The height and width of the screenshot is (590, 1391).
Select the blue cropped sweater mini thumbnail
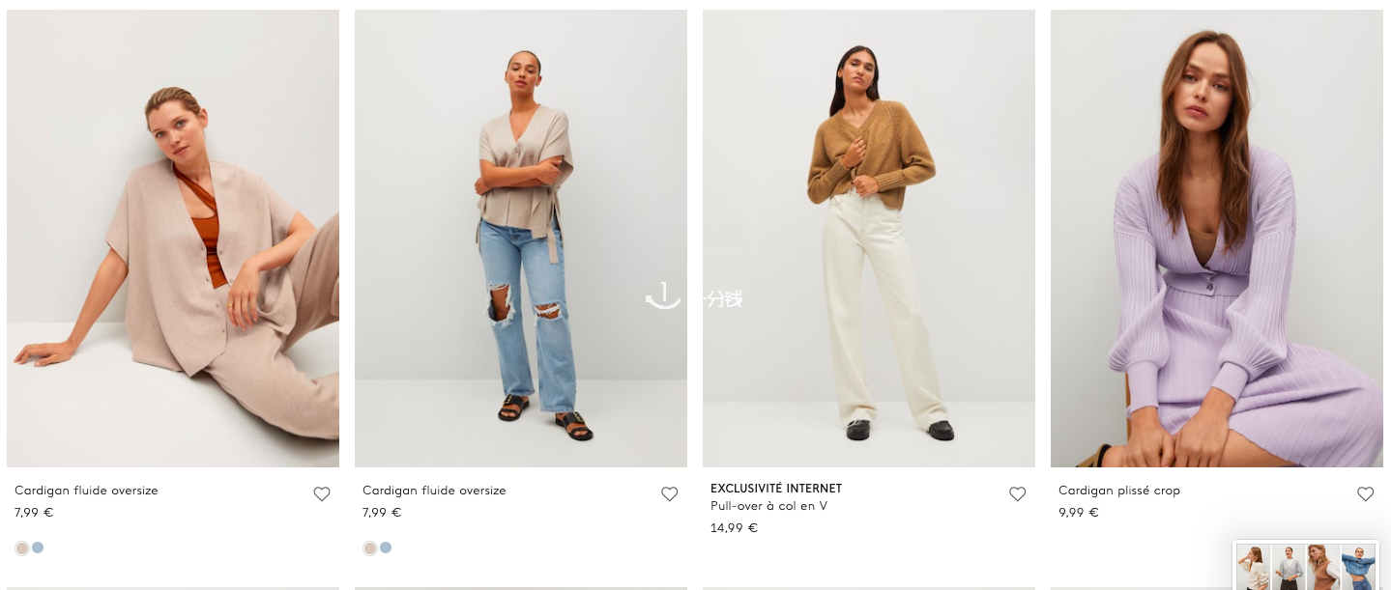(x=1358, y=567)
